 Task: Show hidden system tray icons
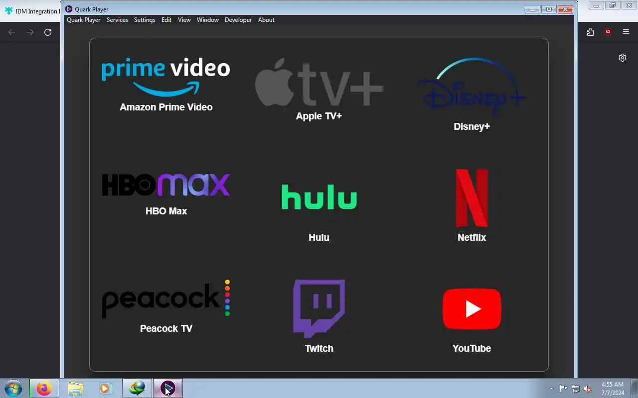(551, 389)
